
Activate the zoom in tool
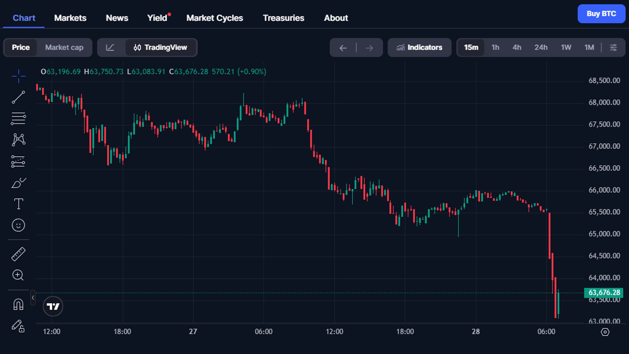[x=18, y=275]
